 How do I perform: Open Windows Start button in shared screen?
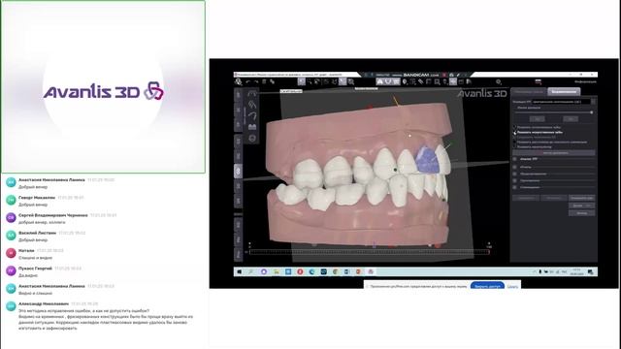click(x=239, y=271)
